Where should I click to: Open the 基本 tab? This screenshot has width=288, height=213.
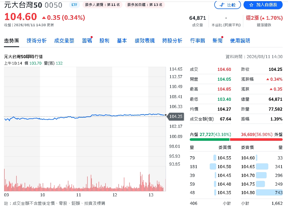click(x=122, y=41)
